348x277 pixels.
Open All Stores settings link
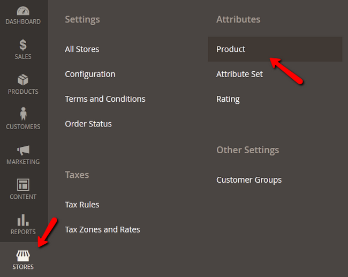click(82, 49)
